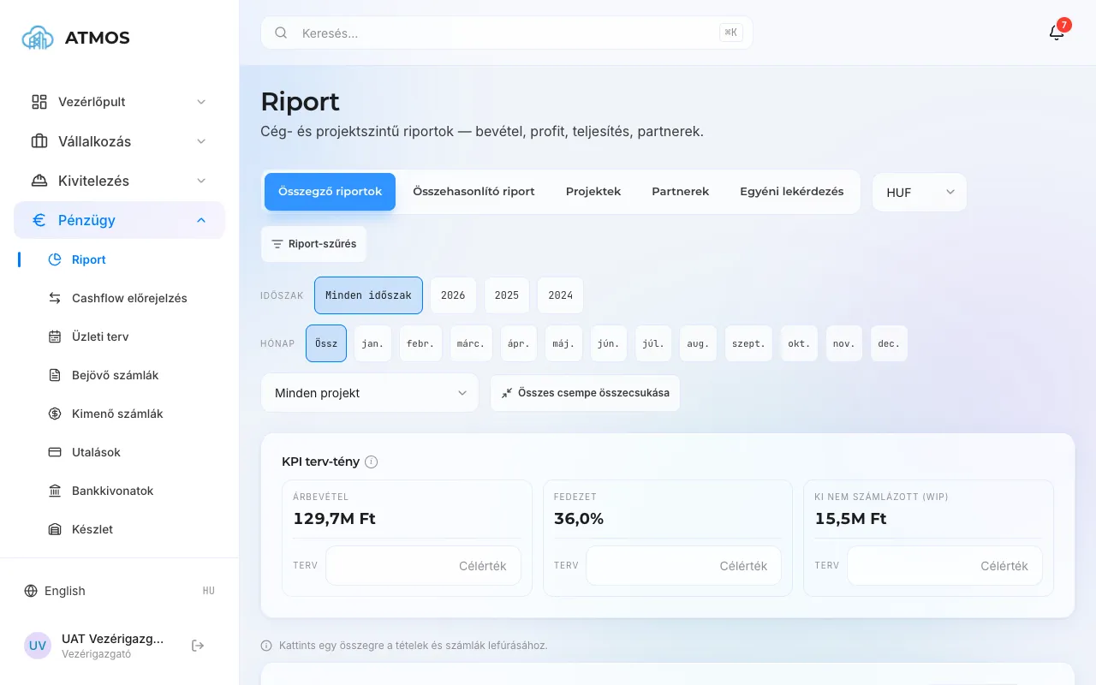Click the ATMOS cloud logo icon
1096x685 pixels.
(38, 38)
